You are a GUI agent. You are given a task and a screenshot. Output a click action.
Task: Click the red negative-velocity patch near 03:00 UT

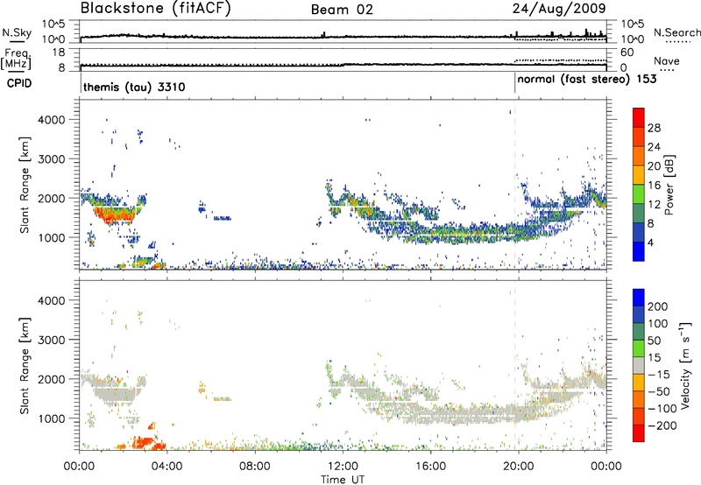(x=144, y=443)
